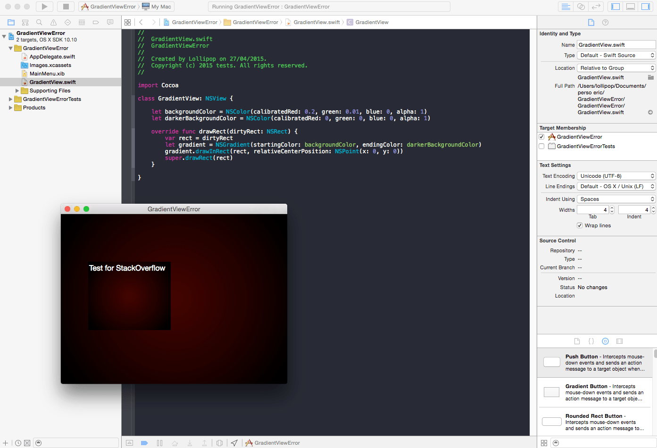Select the Gradient Button library item
657x448 pixels.
[595, 392]
